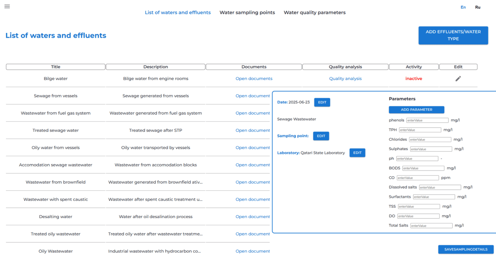The image size is (496, 257).
Task: Click 'Sewage Wastewater' text in details panel
Action: (x=297, y=119)
